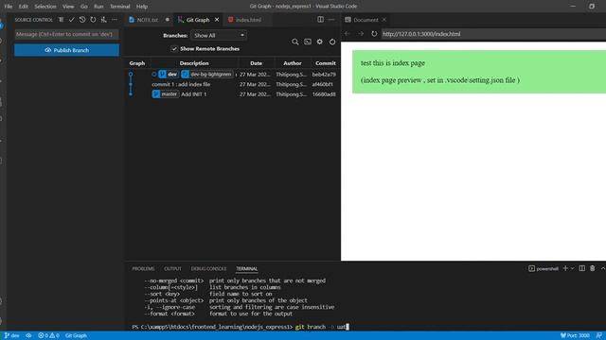The height and width of the screenshot is (340, 606).
Task: Select the Git Graph editor tab
Action: (x=198, y=20)
